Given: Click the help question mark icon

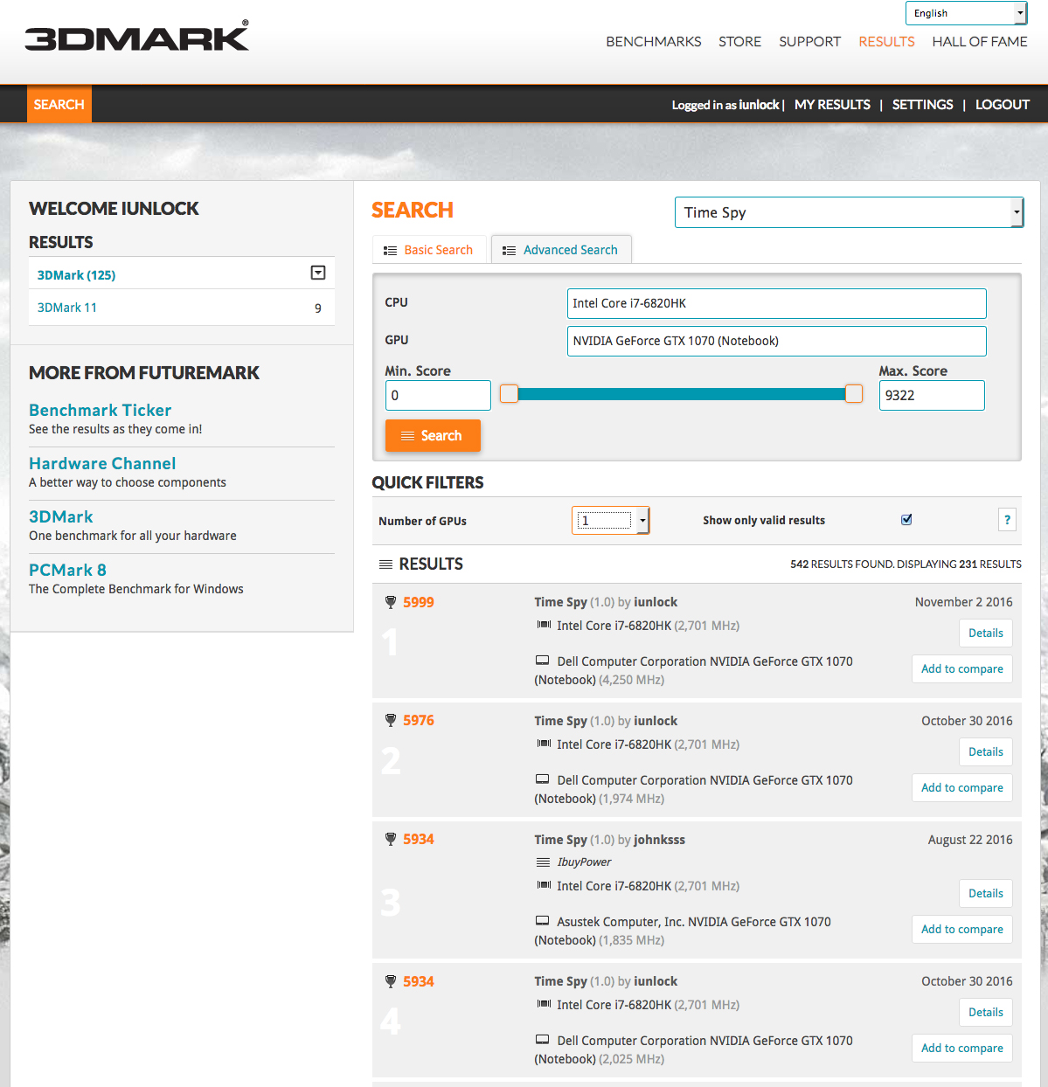Looking at the screenshot, I should [x=1007, y=520].
